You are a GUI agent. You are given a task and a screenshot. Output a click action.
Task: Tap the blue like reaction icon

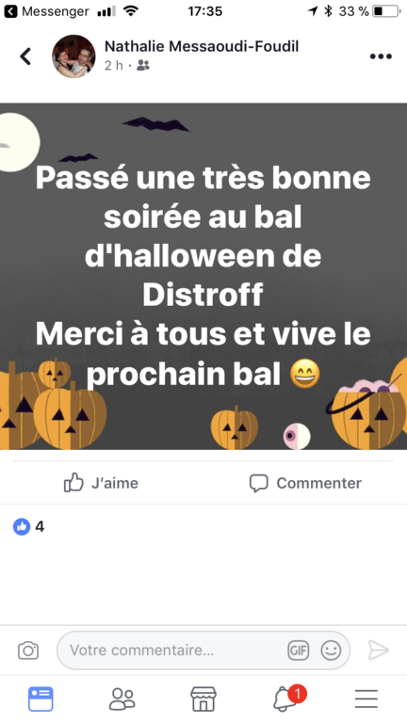[x=22, y=526]
